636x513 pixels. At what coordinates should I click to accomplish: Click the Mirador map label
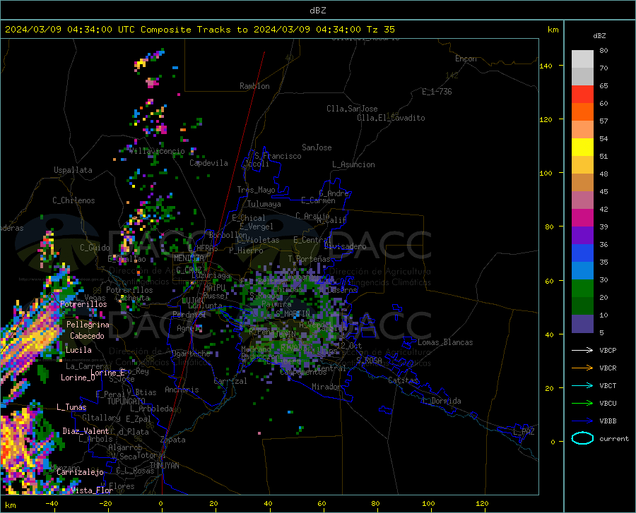pos(326,387)
